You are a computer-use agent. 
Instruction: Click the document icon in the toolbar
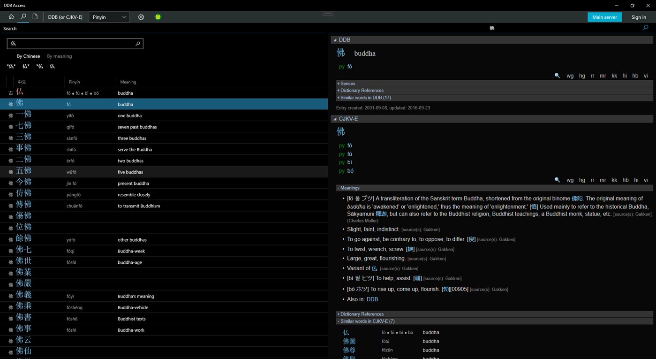coord(35,17)
